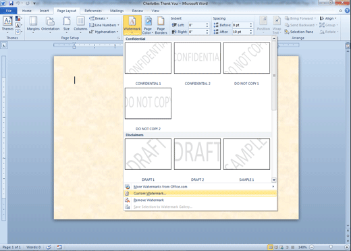Switch to the References tab
Screen dimensions: 351x251
pyautogui.click(x=93, y=11)
